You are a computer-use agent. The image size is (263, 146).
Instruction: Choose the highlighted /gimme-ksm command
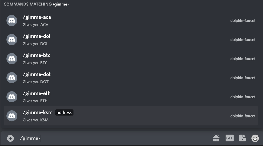[131, 116]
